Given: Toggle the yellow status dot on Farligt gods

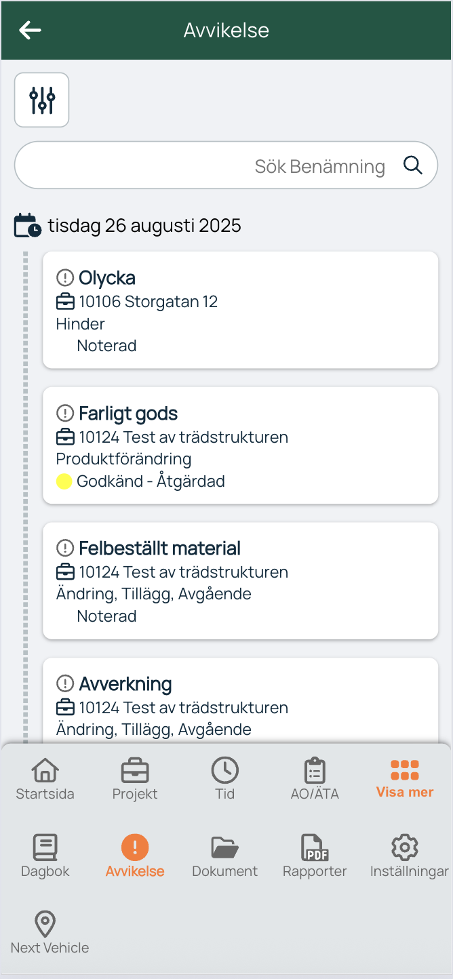Looking at the screenshot, I should point(64,481).
